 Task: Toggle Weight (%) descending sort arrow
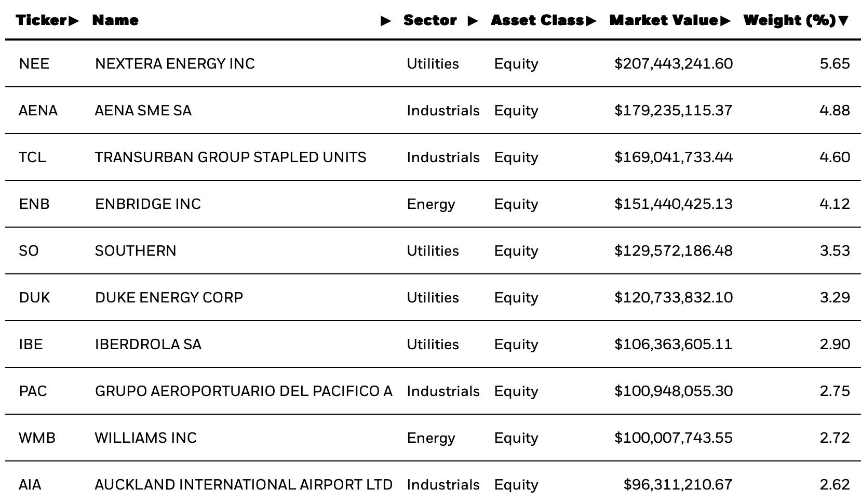pyautogui.click(x=843, y=21)
